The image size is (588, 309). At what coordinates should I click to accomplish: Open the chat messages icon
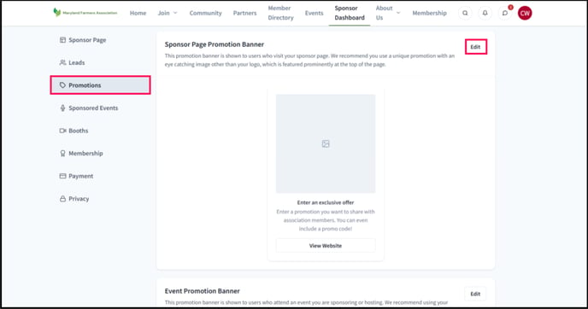click(505, 13)
